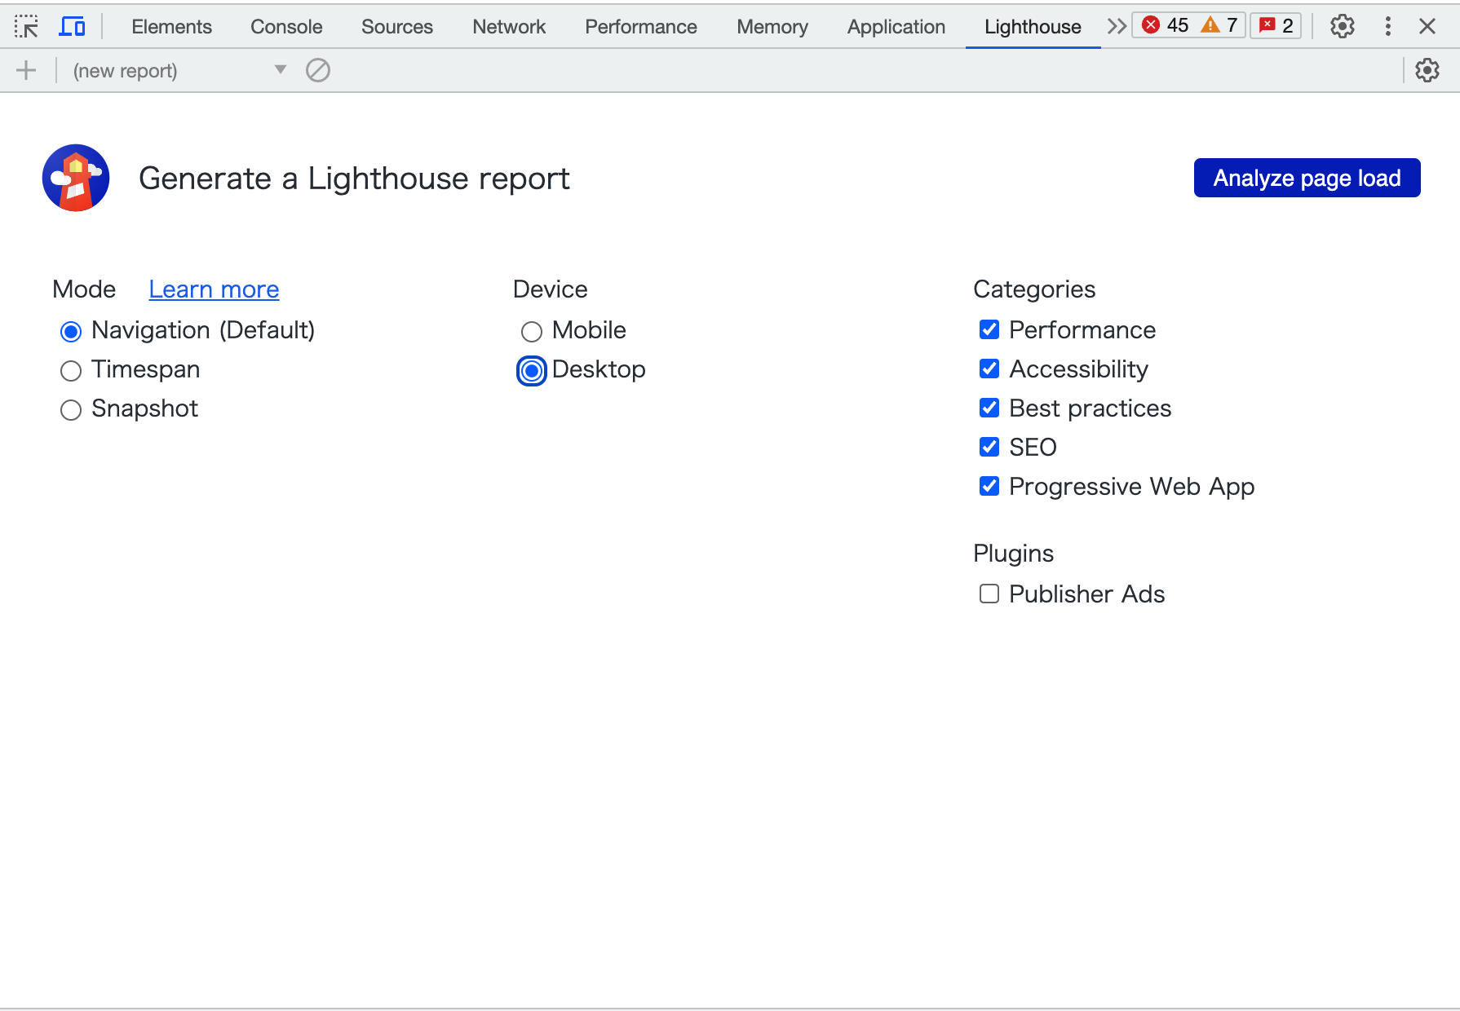Open the Lighthouse panel settings gear
Screen dimensions: 1460x1011
tap(1428, 70)
